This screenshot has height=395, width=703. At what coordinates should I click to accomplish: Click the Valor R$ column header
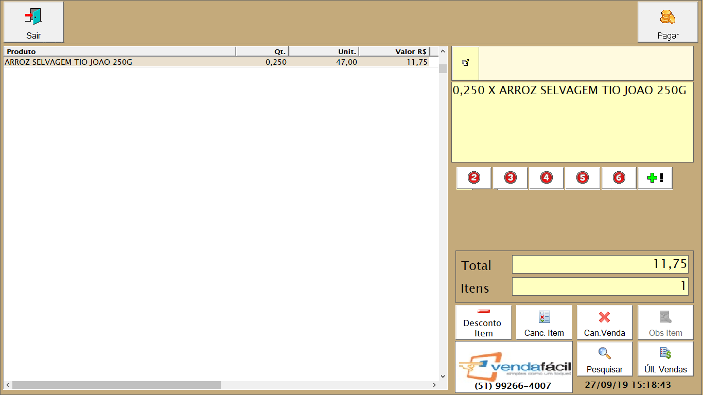(x=394, y=51)
